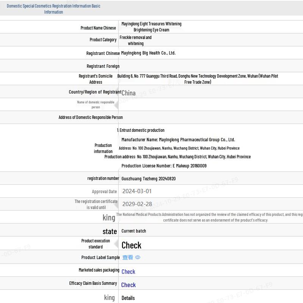Click the Current batch state value
This screenshot has height=303, width=303.
point(134,231)
